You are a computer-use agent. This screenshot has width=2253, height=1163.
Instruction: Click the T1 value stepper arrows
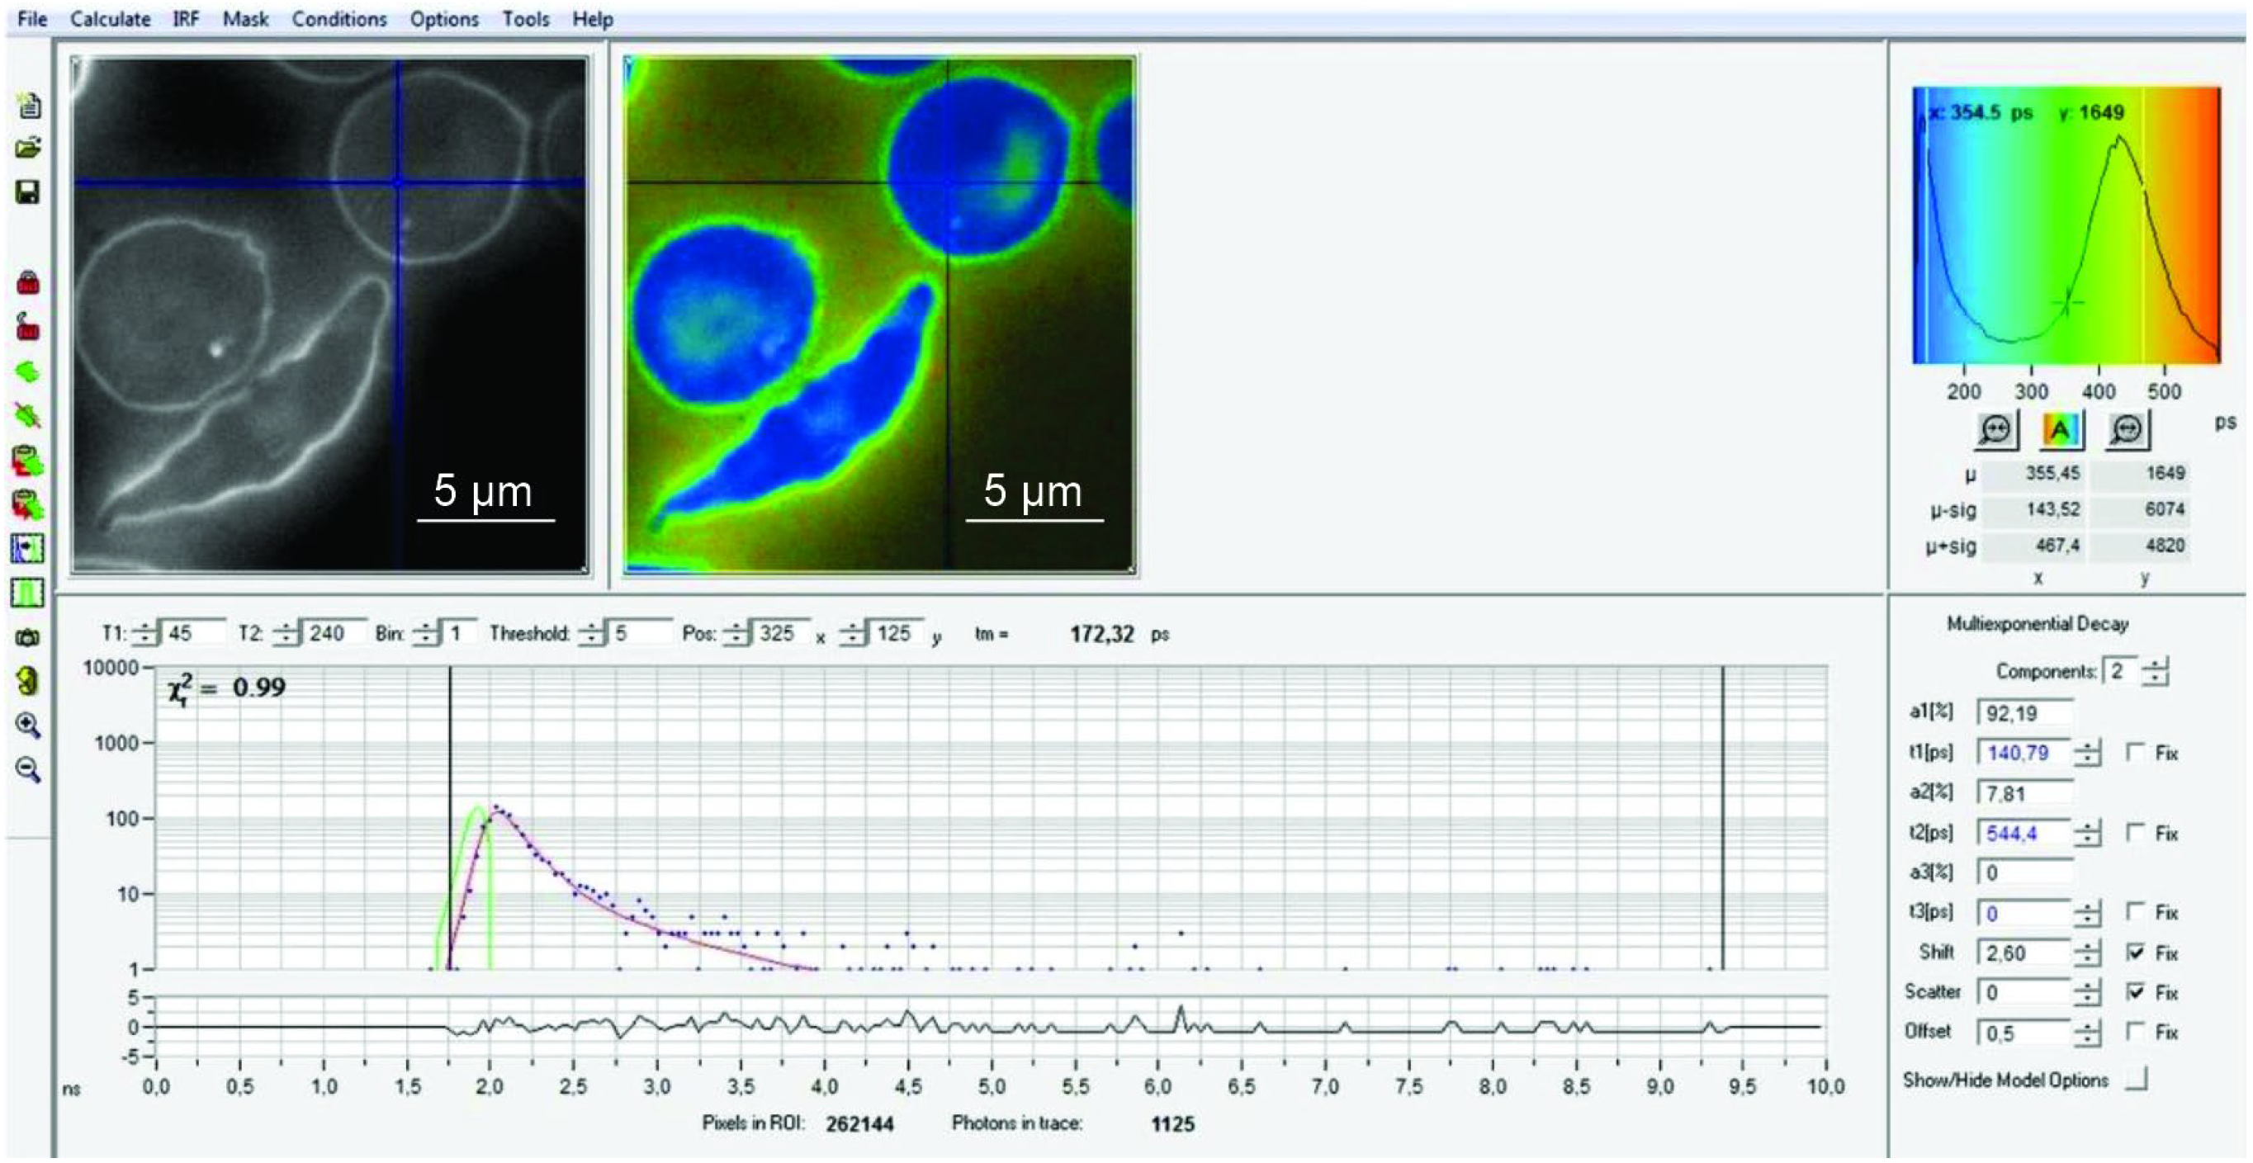click(144, 633)
